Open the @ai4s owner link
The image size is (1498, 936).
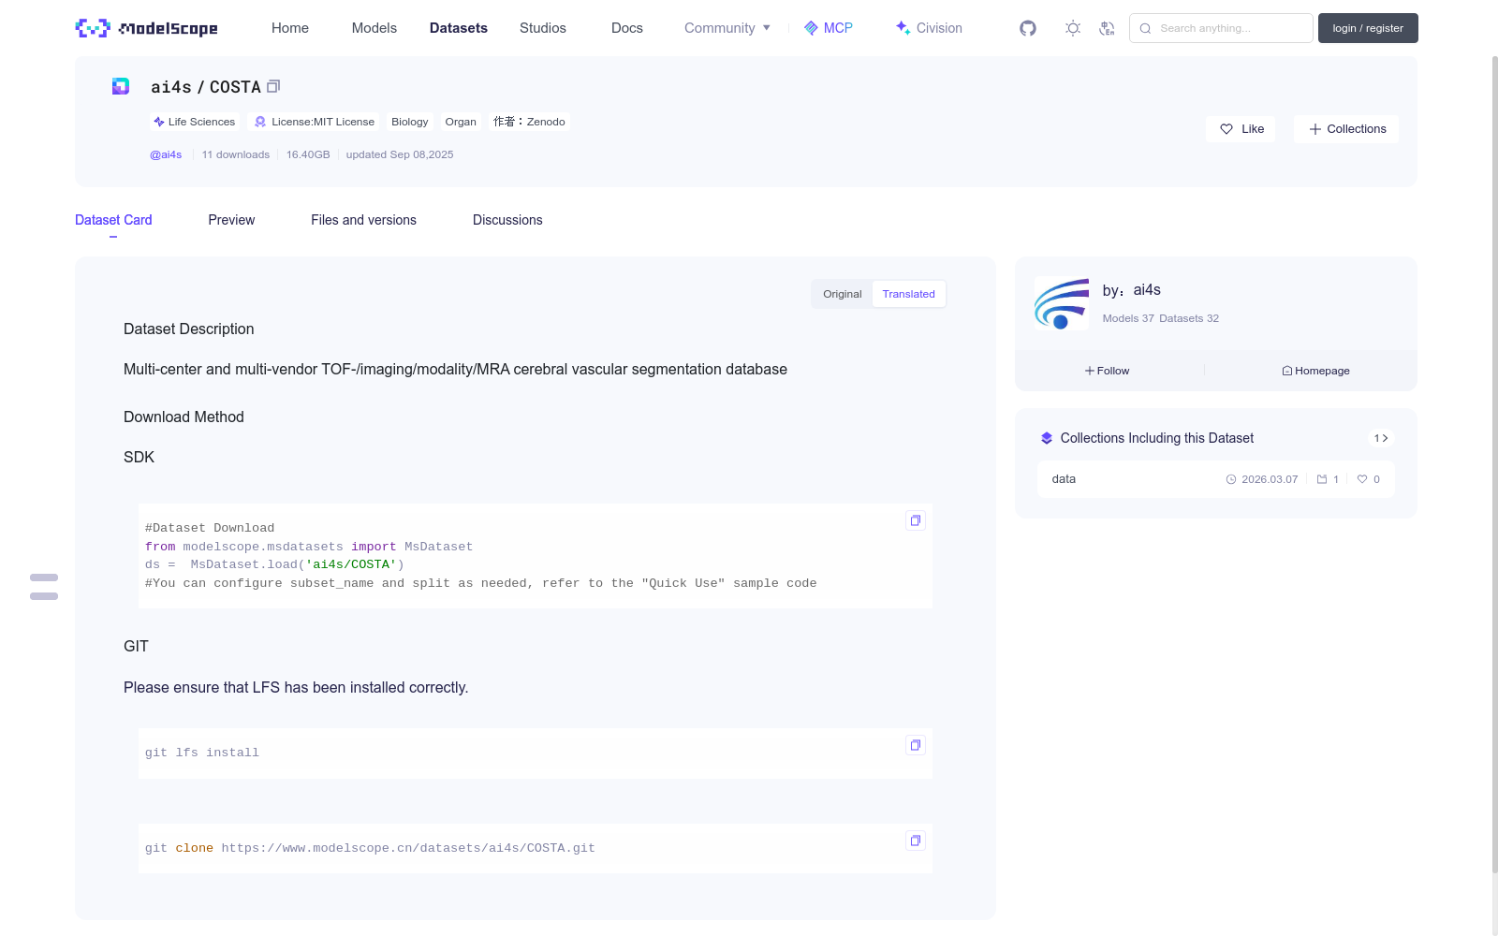point(166,154)
